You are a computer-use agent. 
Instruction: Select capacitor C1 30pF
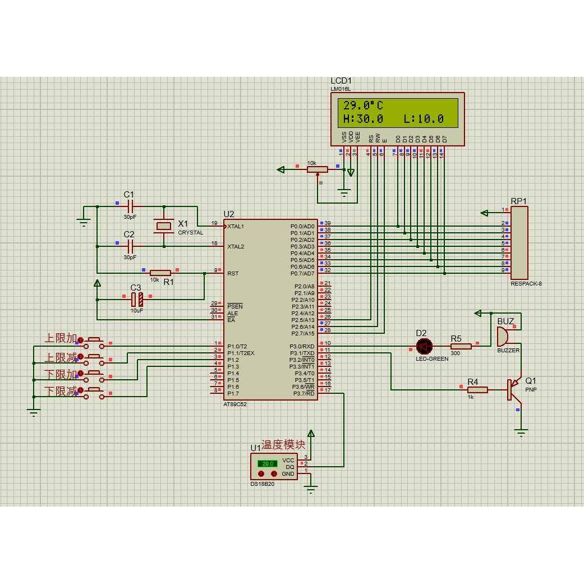point(130,206)
